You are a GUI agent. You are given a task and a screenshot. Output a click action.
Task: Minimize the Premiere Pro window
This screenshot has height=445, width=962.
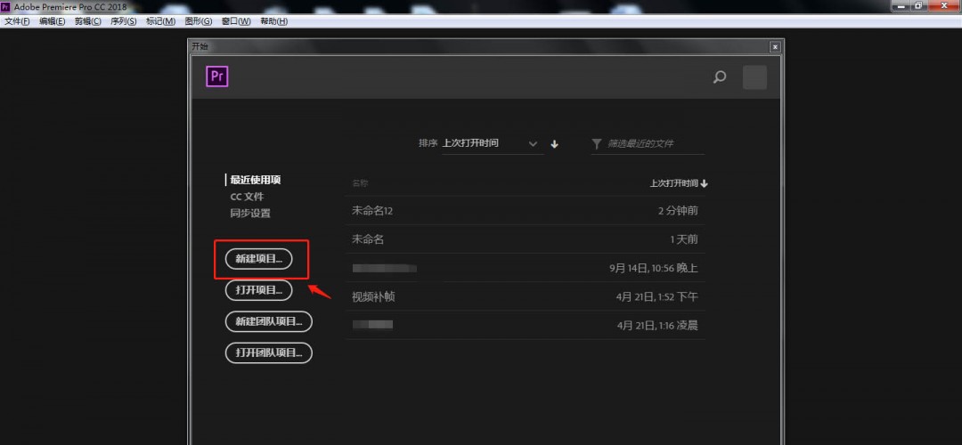click(x=902, y=5)
